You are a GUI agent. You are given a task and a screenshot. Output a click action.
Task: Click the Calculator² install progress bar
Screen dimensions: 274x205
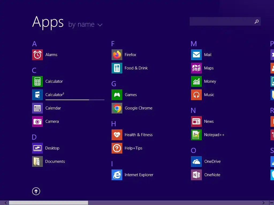coord(75,100)
